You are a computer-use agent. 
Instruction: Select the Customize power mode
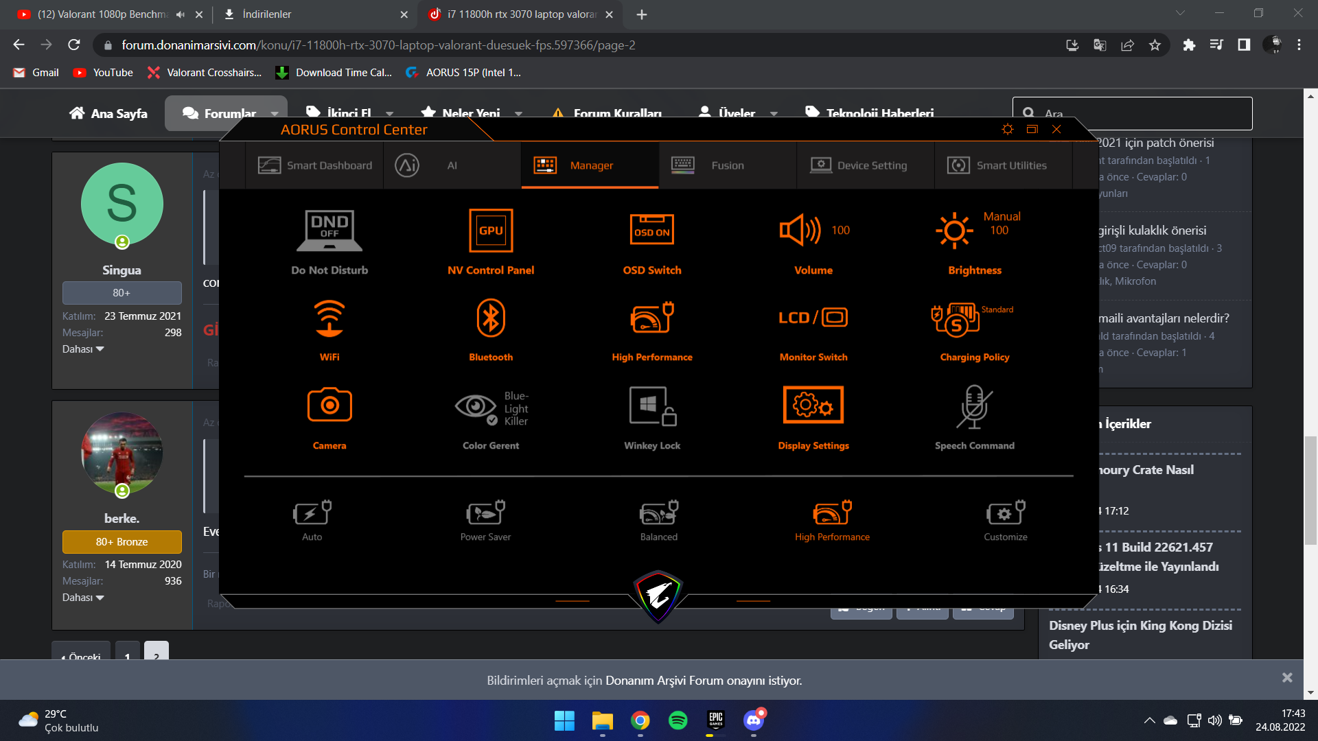(1006, 520)
